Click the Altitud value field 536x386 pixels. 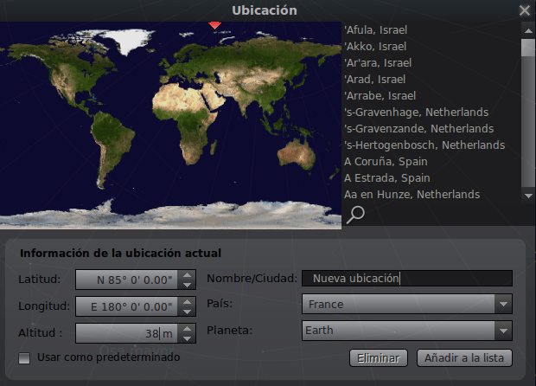coord(127,333)
